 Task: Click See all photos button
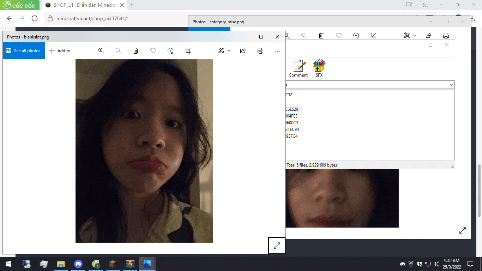click(24, 51)
